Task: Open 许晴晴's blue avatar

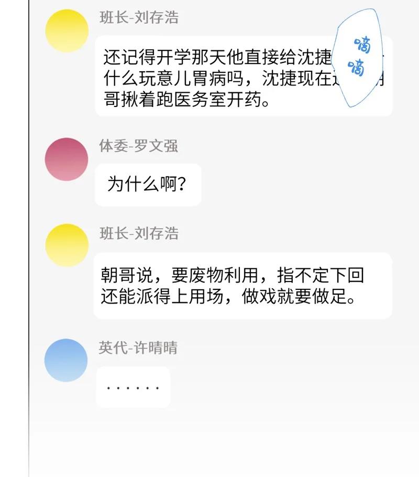Action: 66,360
